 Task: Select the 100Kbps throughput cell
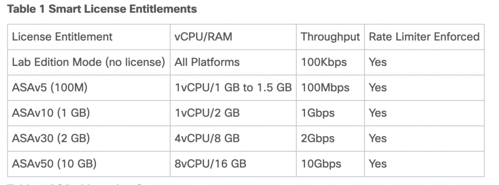pyautogui.click(x=324, y=62)
